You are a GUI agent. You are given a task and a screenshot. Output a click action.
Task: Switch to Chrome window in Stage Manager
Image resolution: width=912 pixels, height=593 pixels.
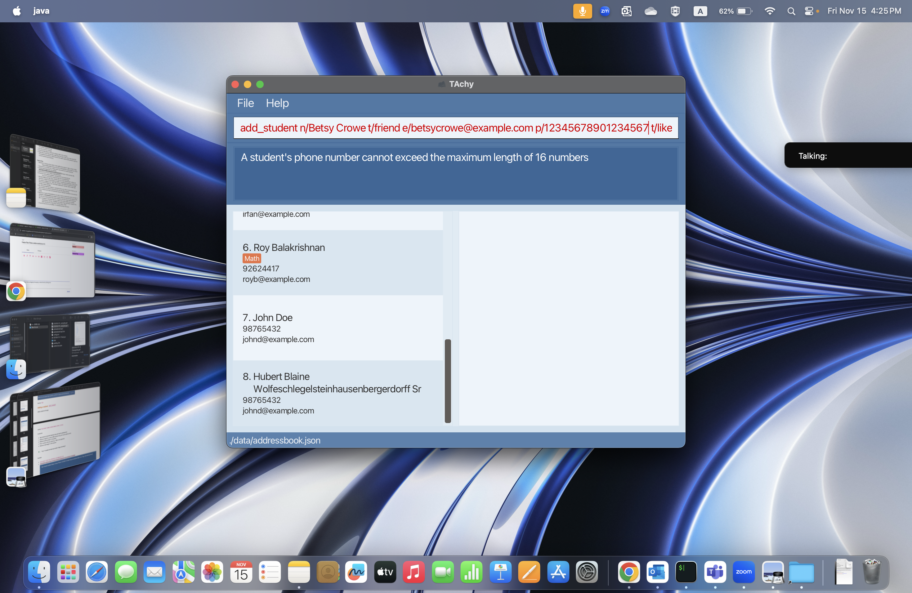(52, 261)
